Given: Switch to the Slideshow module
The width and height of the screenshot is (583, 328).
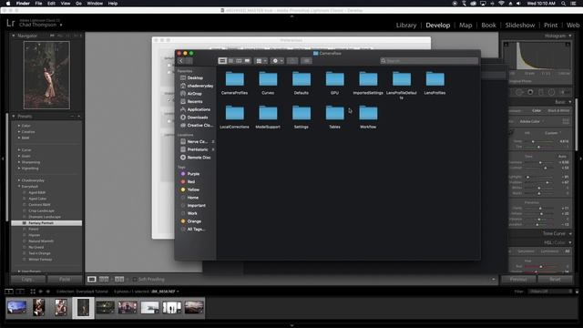Looking at the screenshot, I should pos(520,26).
